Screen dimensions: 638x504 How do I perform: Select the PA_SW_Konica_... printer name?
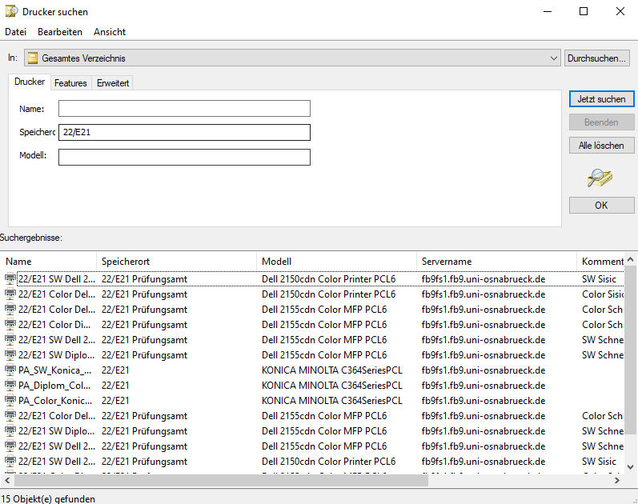click(x=55, y=370)
